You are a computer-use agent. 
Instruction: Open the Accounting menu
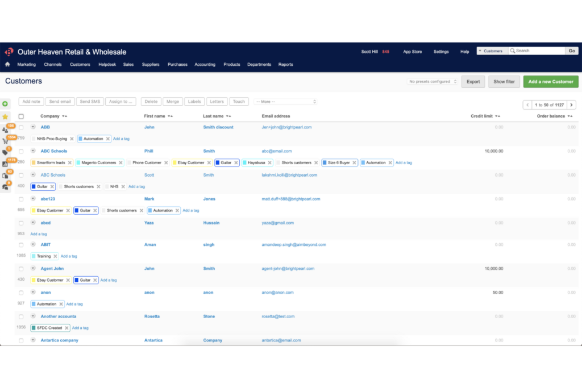click(x=205, y=65)
